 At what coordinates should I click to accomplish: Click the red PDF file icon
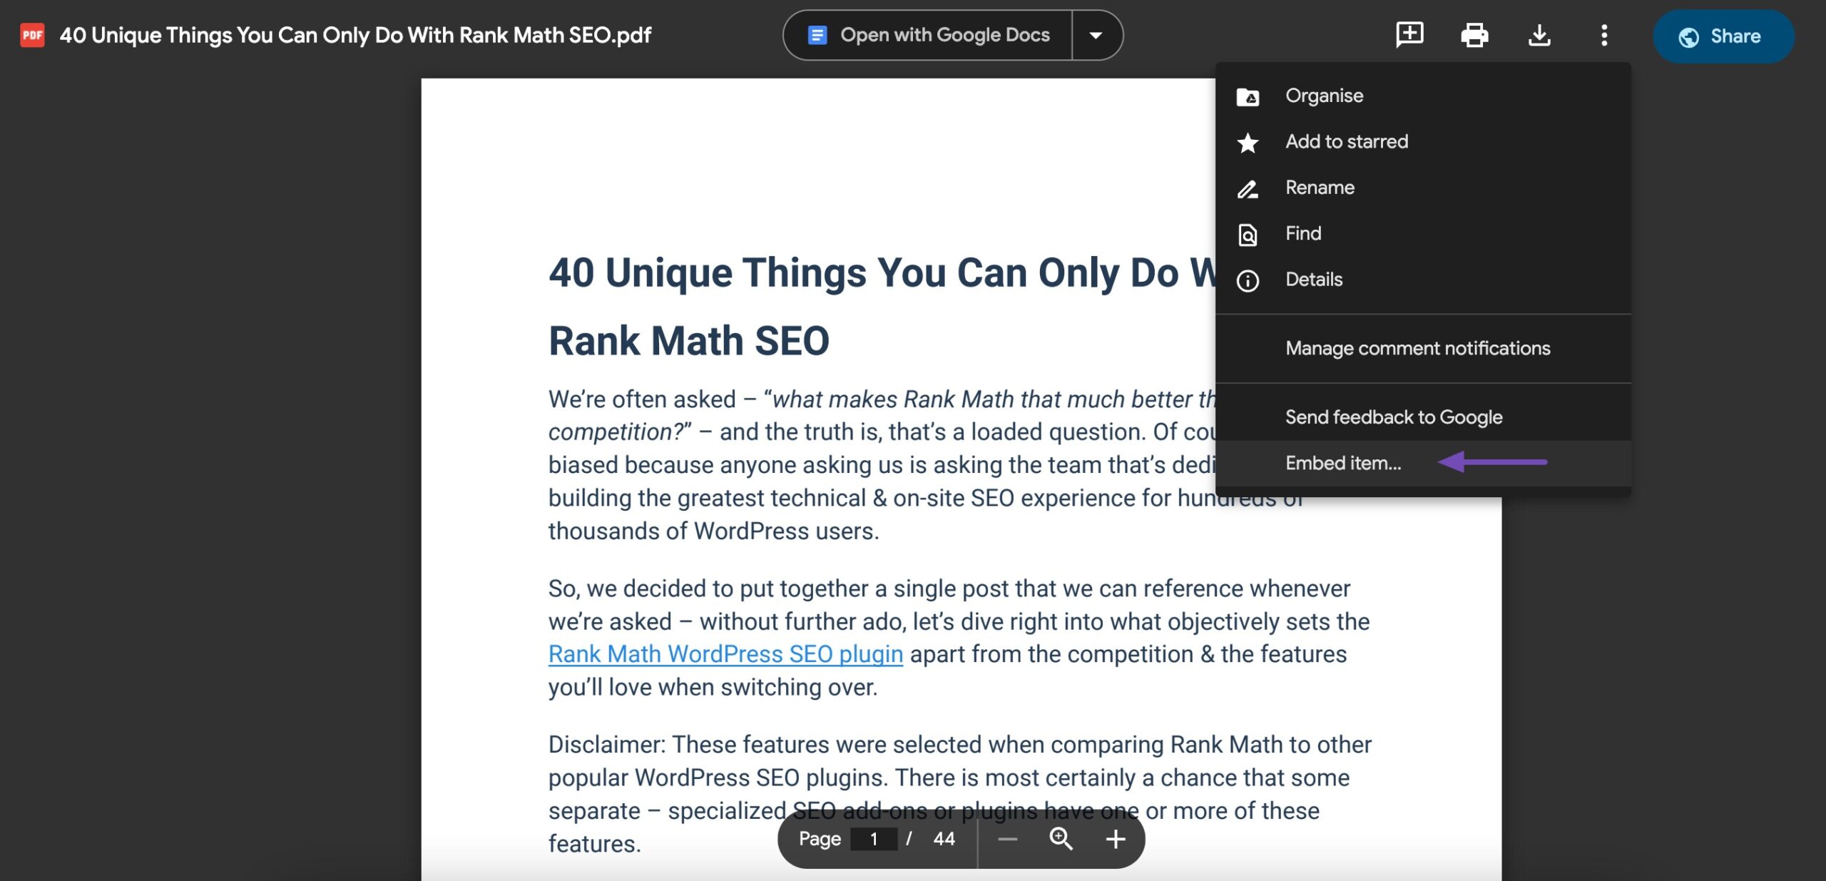[x=32, y=35]
